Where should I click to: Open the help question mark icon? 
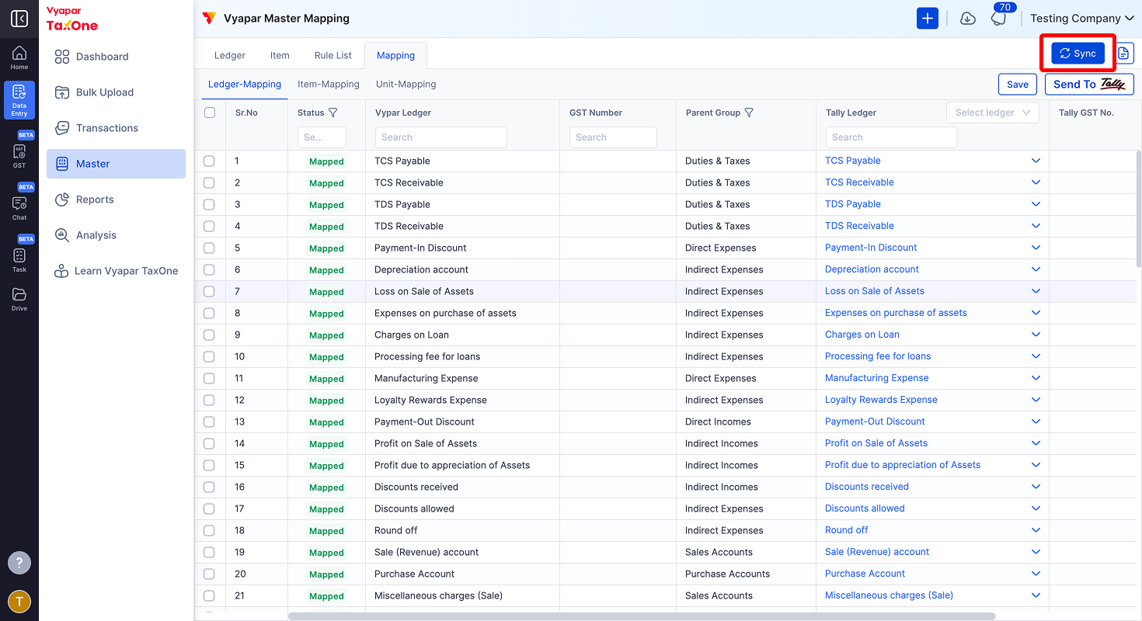coord(19,563)
